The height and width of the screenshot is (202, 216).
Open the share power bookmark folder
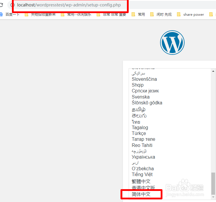click(x=190, y=14)
